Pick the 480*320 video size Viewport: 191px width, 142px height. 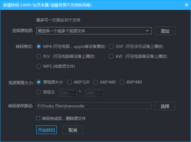(x=69, y=82)
